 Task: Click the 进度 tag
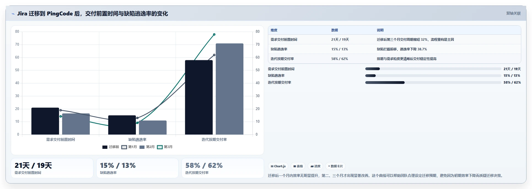pos(315,166)
